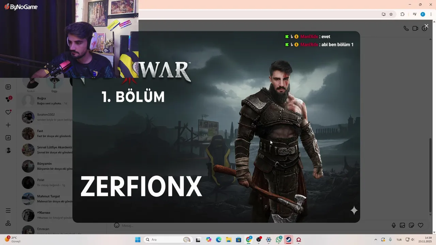Viewport: 436px width, 245px height.
Task: Click the microphone tray icon
Action: click(390, 240)
